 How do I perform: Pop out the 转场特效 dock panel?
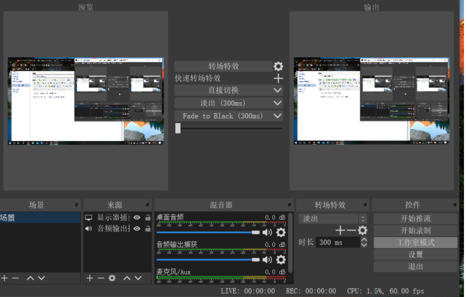(365, 205)
